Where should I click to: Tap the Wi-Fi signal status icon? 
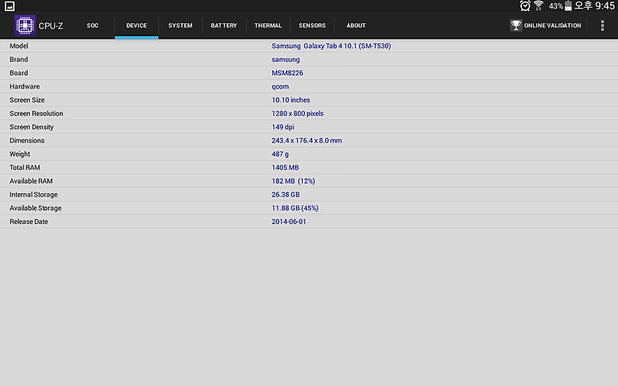[x=538, y=6]
